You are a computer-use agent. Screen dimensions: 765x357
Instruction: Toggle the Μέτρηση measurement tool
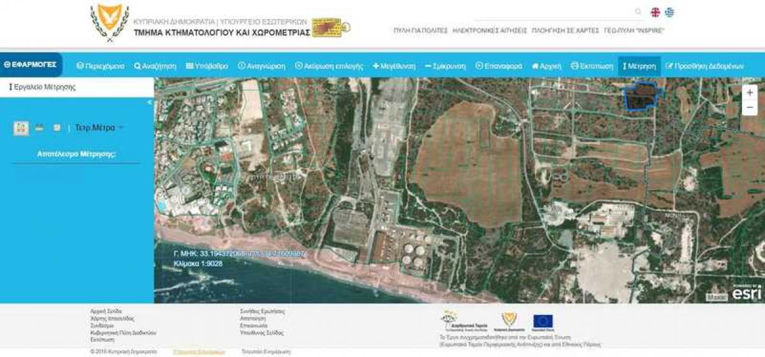click(x=639, y=66)
